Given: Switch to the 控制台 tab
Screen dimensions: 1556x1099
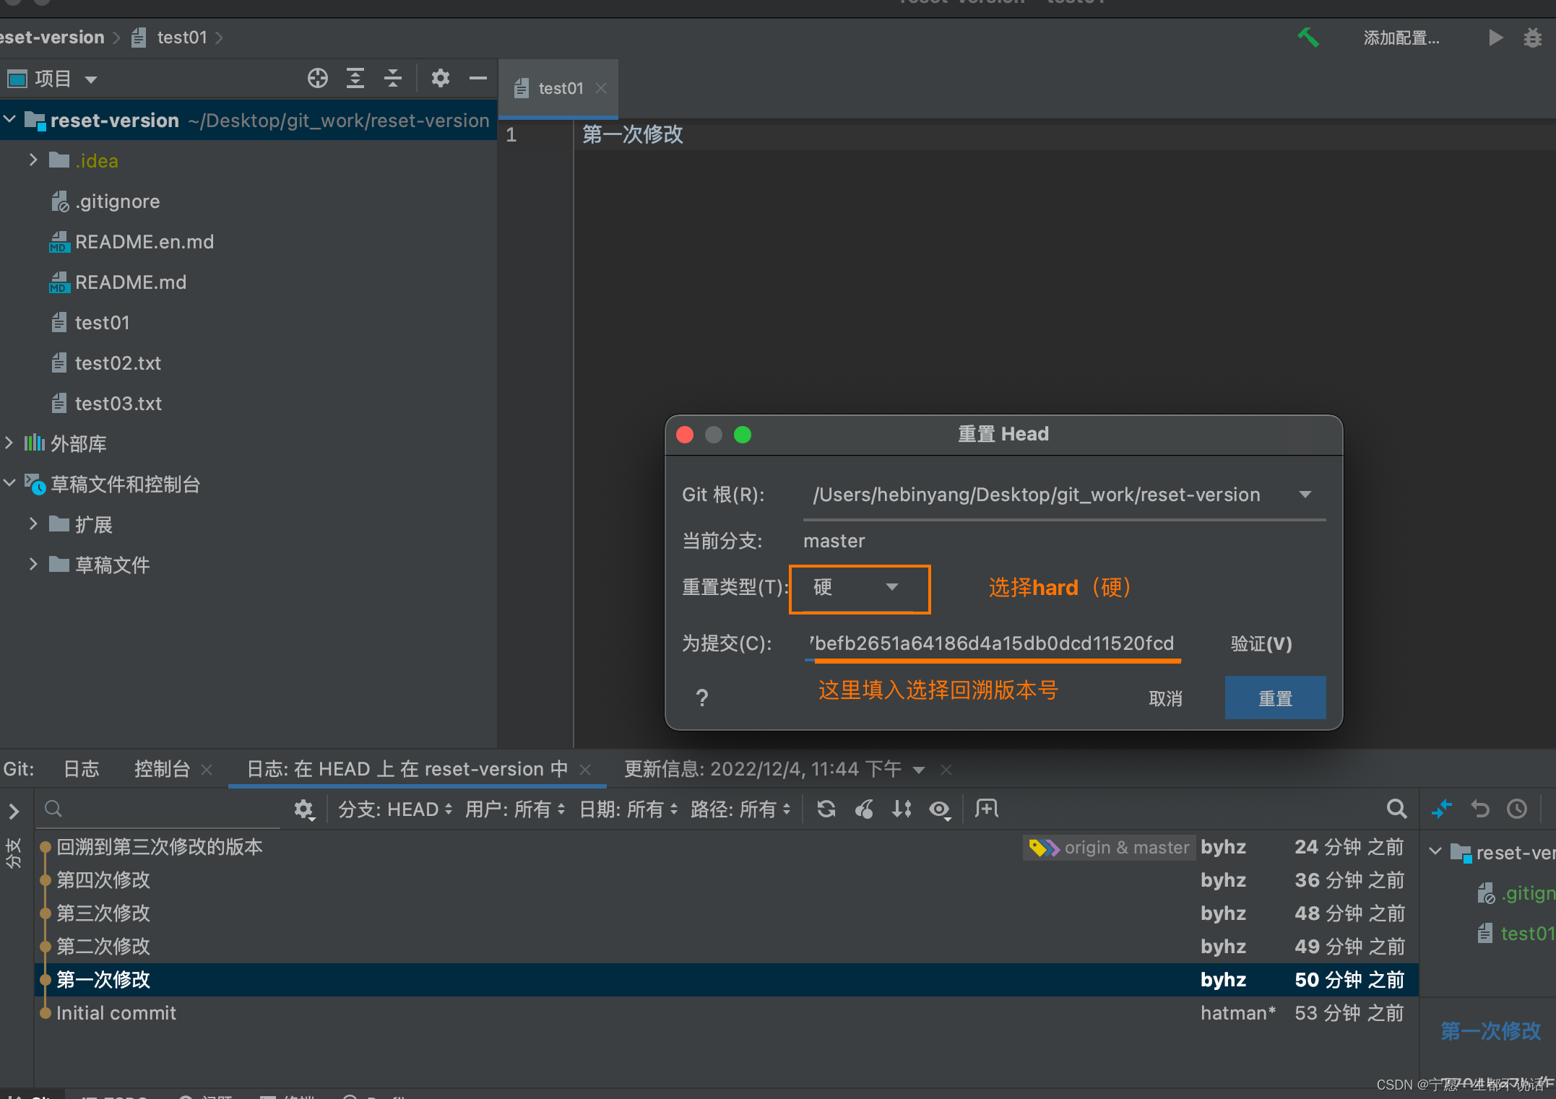Looking at the screenshot, I should tap(162, 769).
